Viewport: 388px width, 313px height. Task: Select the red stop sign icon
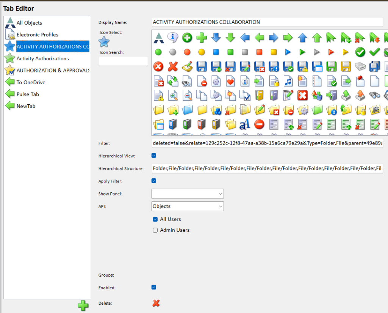click(x=259, y=124)
